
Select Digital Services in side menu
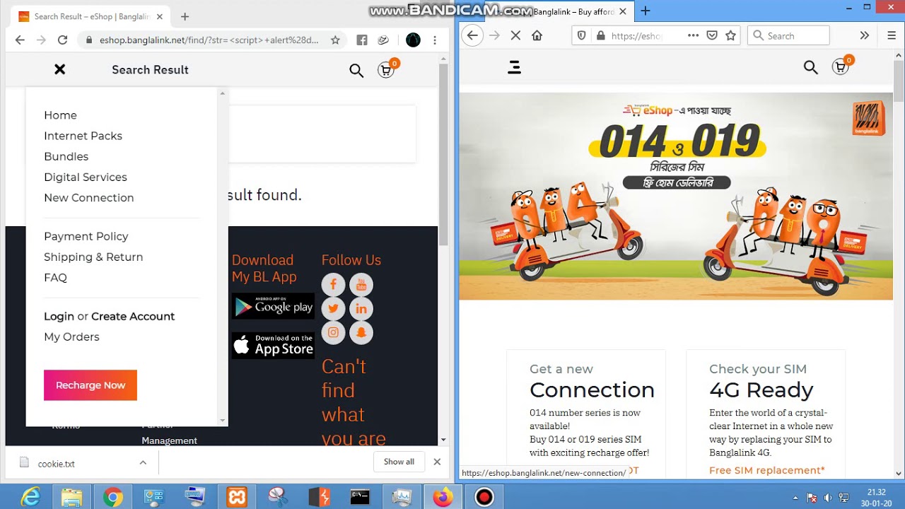[86, 177]
